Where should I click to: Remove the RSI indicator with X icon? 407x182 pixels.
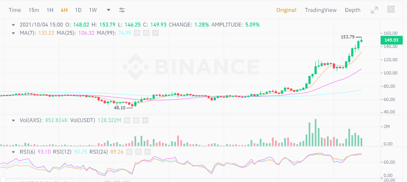147,152
